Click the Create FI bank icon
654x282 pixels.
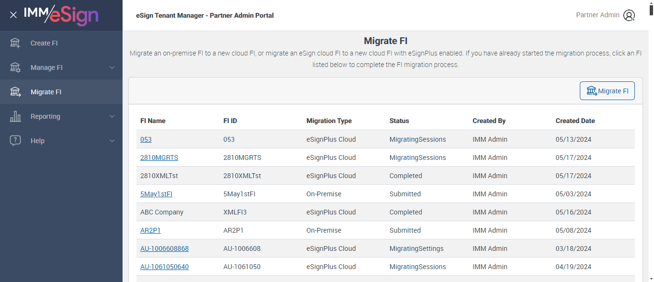tap(15, 43)
